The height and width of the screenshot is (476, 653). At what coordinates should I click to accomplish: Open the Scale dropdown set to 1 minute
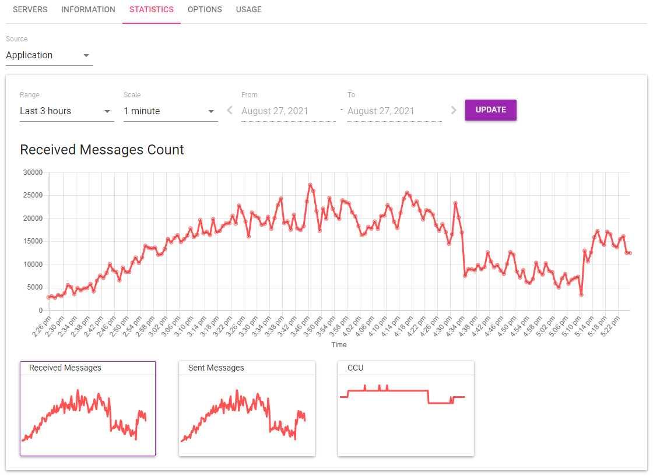pyautogui.click(x=170, y=111)
